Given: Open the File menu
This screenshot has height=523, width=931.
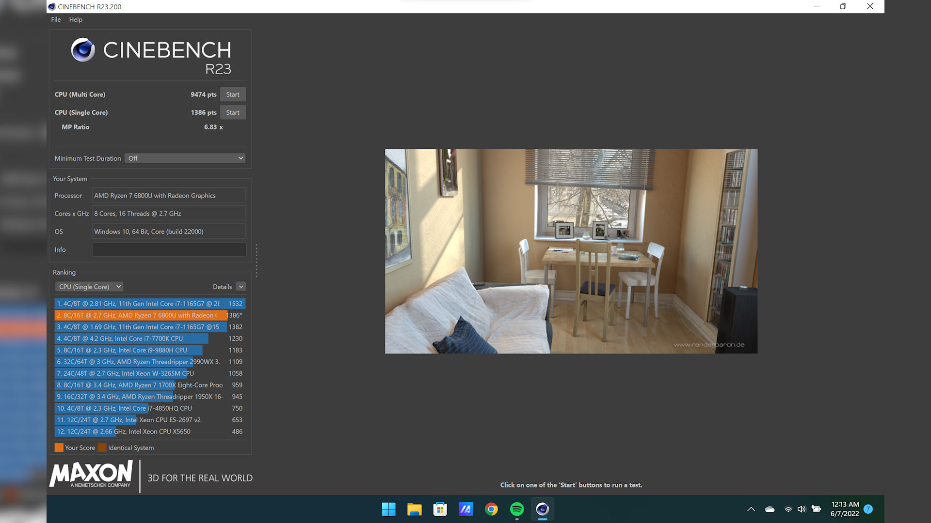Looking at the screenshot, I should click(56, 19).
